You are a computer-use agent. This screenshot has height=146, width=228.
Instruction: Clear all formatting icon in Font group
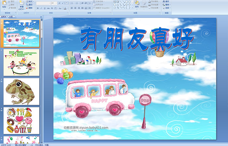tap(67, 3)
